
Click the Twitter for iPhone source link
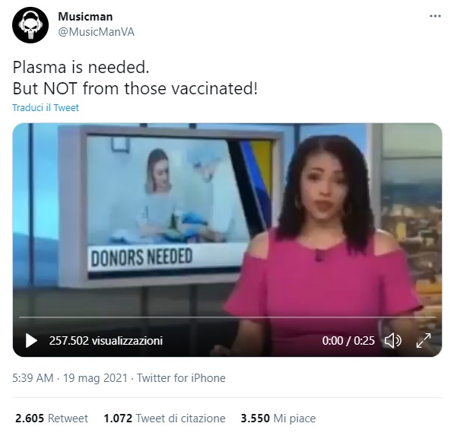[x=181, y=378]
